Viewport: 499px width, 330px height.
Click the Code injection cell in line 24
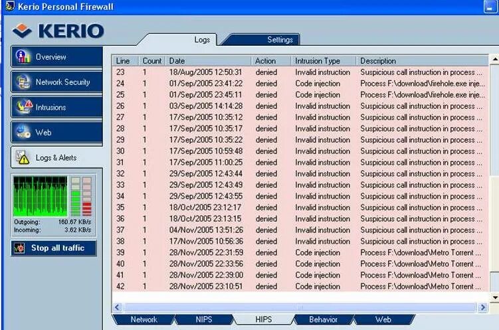point(318,84)
